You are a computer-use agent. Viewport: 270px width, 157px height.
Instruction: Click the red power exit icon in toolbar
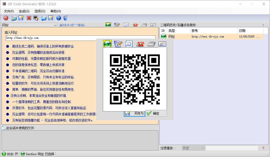[6, 18]
